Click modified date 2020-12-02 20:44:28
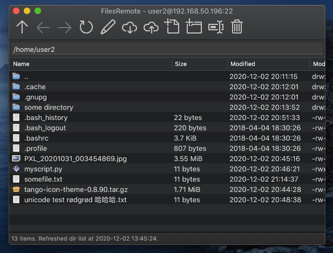 click(x=265, y=189)
